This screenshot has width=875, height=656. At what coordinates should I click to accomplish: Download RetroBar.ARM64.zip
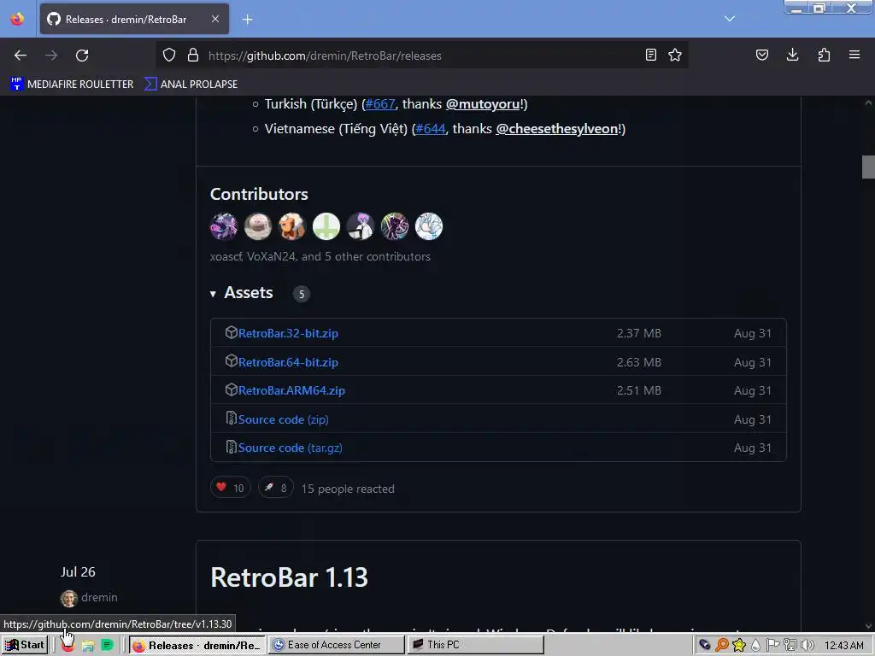(291, 390)
